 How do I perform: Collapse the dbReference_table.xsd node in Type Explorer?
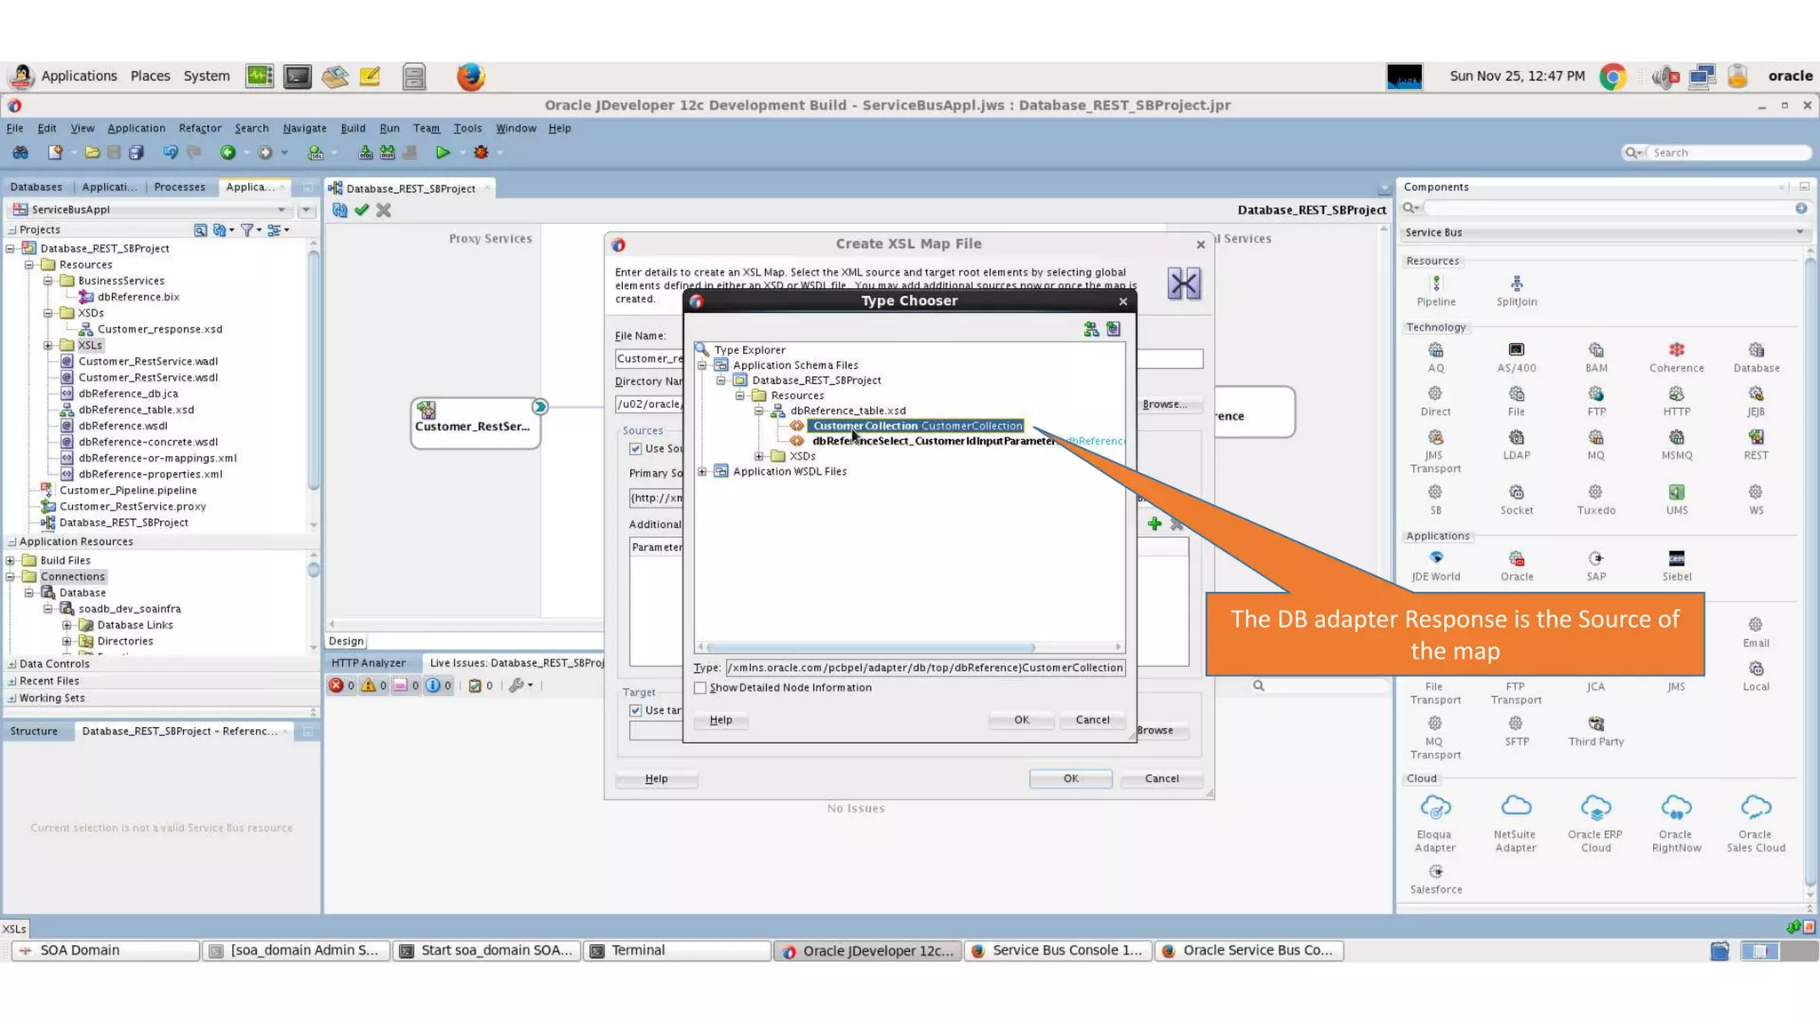pos(759,411)
